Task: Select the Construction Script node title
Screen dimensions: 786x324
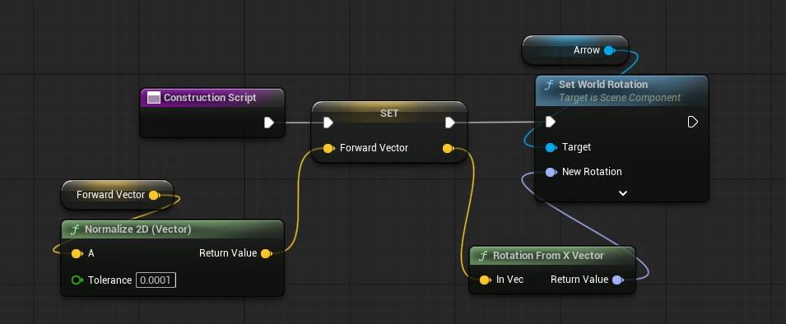Action: (x=210, y=98)
